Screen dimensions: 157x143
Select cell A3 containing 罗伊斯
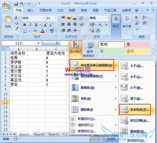19,62
